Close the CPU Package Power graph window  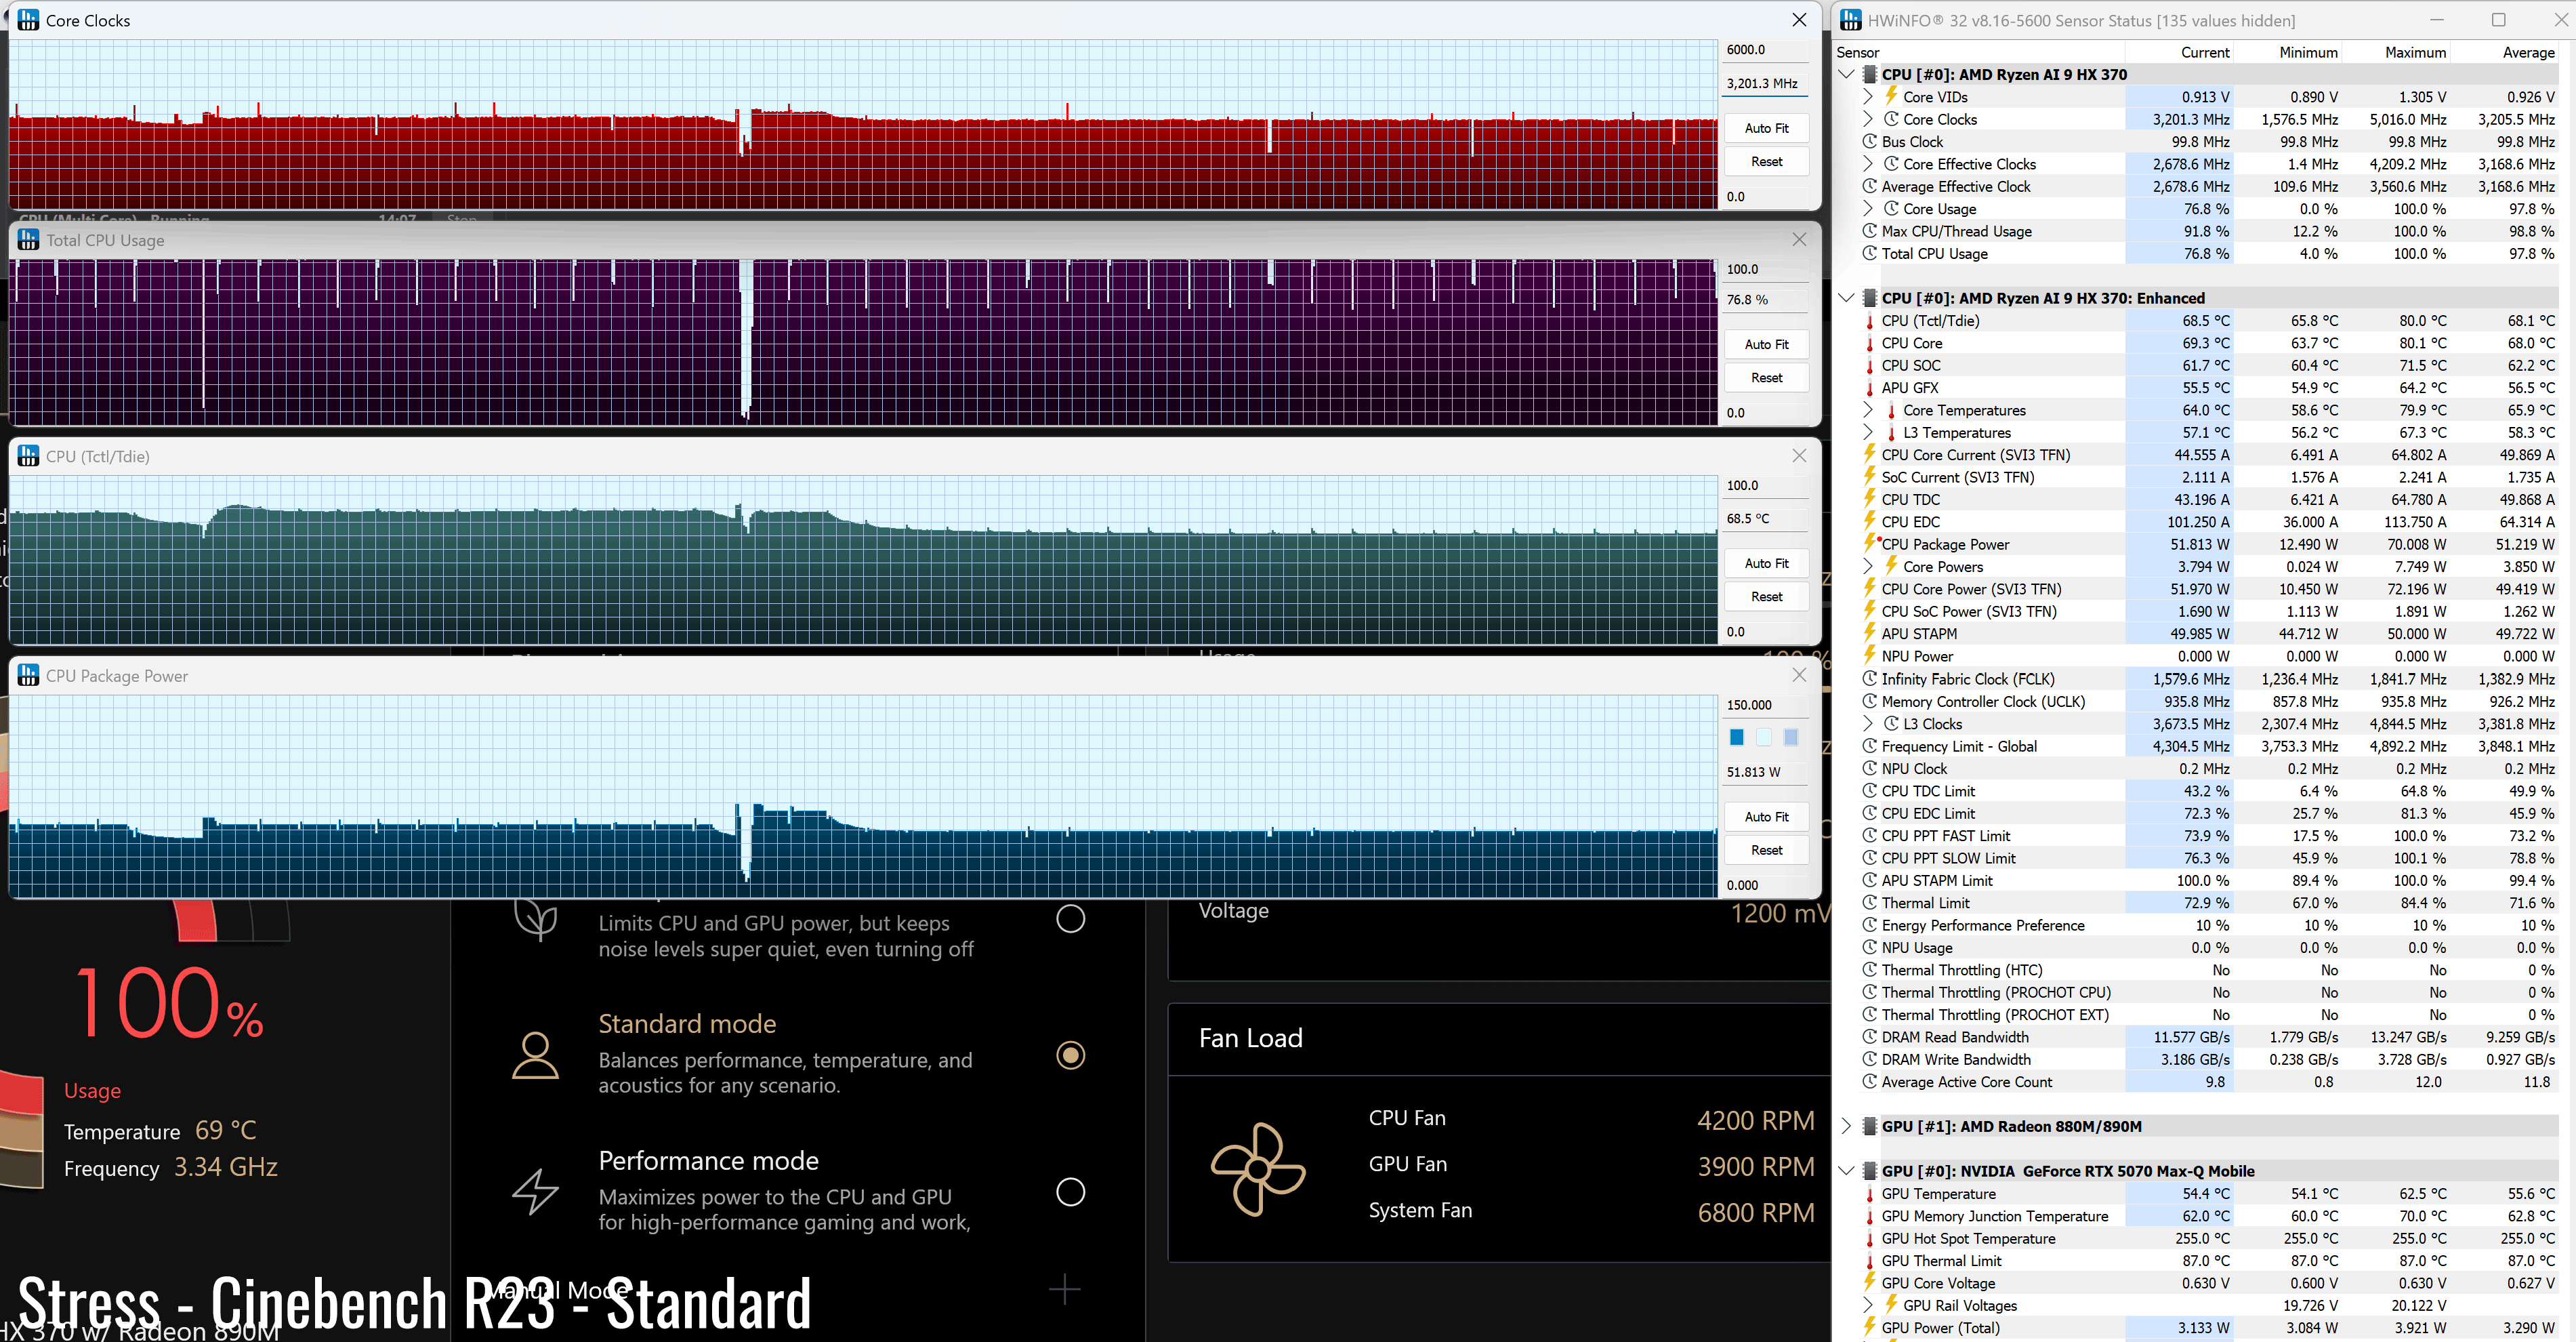1799,676
